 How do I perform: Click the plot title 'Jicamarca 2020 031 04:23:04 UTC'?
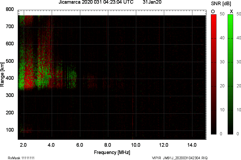tap(96, 2)
